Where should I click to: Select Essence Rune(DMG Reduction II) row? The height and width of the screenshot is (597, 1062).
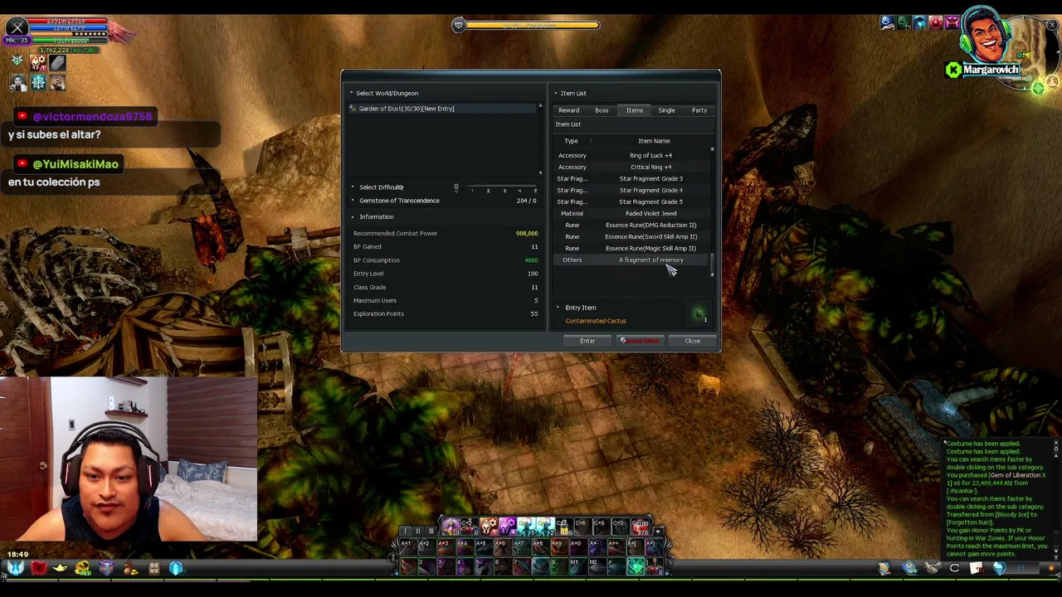point(632,225)
